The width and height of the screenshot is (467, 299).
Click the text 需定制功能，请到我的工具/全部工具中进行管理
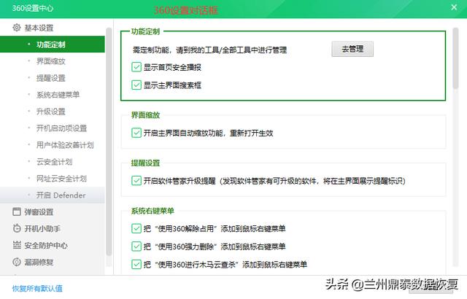[209, 50]
